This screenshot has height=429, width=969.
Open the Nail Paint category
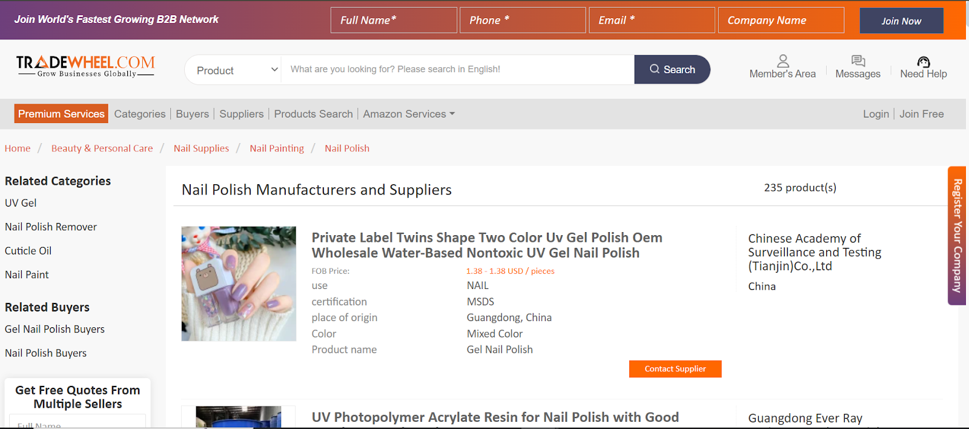(27, 274)
